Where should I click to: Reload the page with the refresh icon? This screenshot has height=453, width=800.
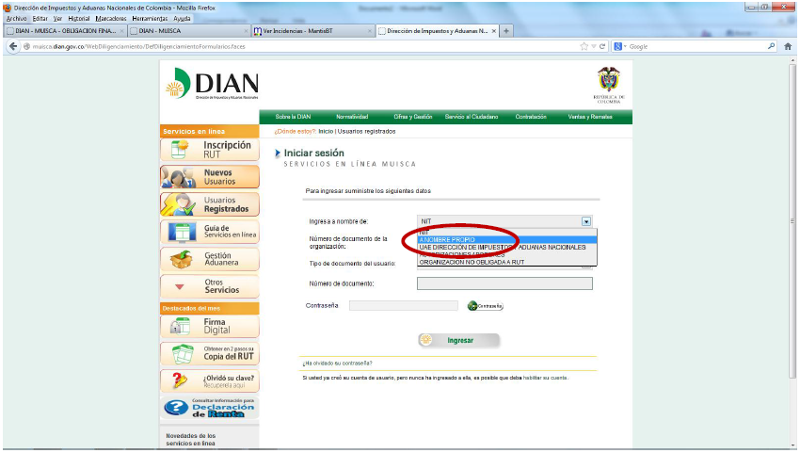coord(602,46)
